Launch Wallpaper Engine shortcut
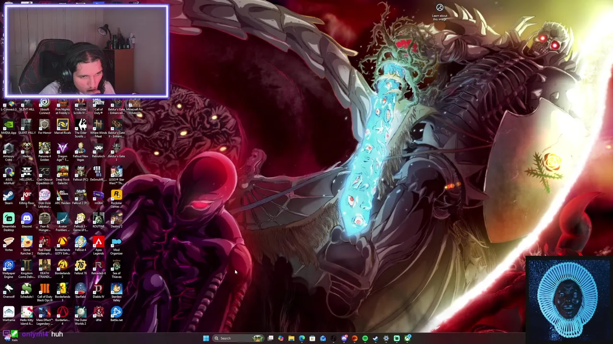 [x=9, y=269]
